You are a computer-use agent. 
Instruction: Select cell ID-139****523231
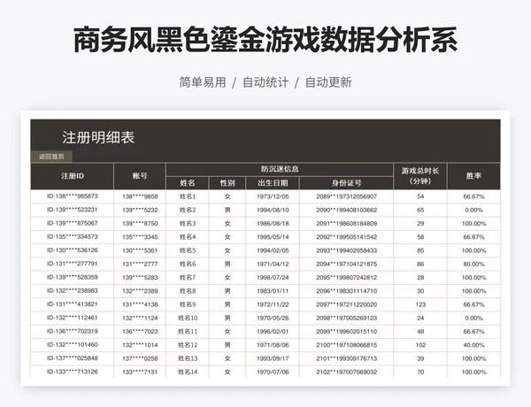coord(73,210)
